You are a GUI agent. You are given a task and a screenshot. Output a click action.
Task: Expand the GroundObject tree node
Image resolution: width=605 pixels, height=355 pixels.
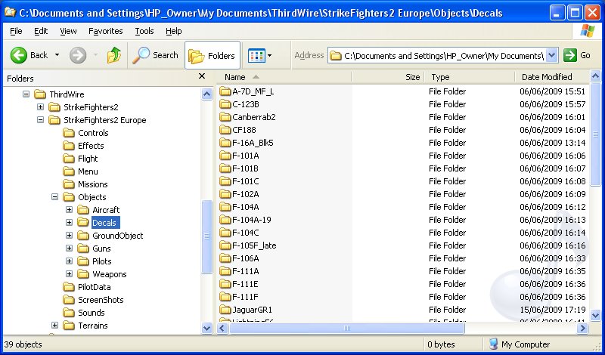point(69,236)
